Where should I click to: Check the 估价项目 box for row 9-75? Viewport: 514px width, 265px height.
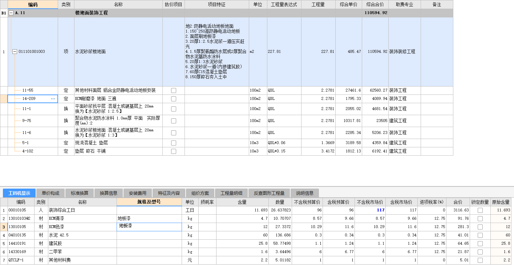pyautogui.click(x=174, y=121)
